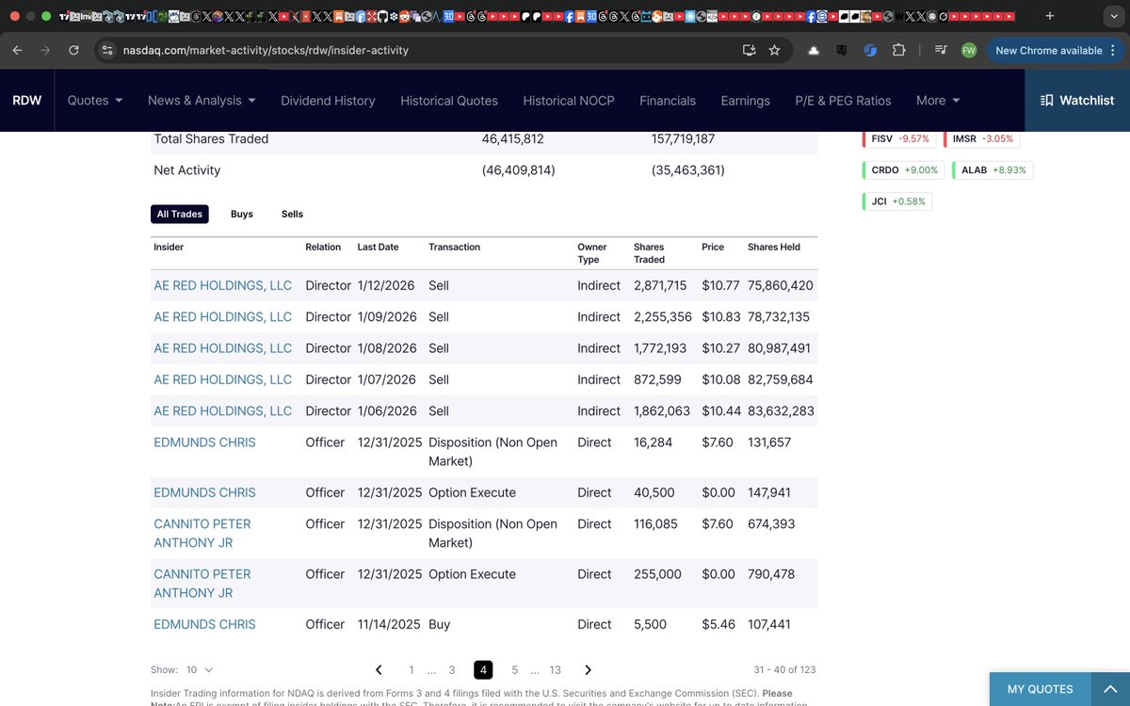
Task: Click the install app icon in address bar
Action: click(x=749, y=50)
